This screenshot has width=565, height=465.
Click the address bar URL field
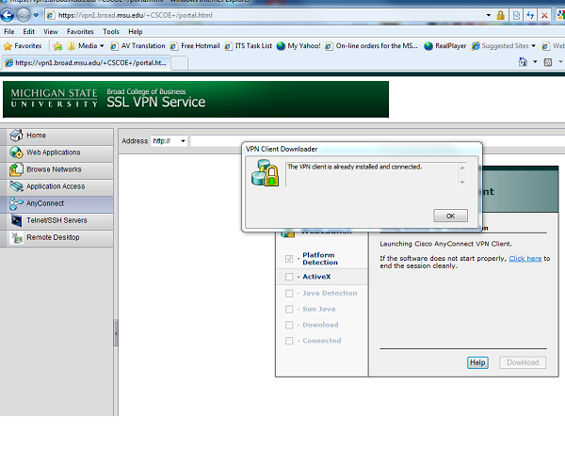[265, 15]
